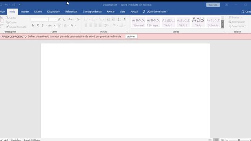Click the Inic. ses. sign-in button

[213, 5]
